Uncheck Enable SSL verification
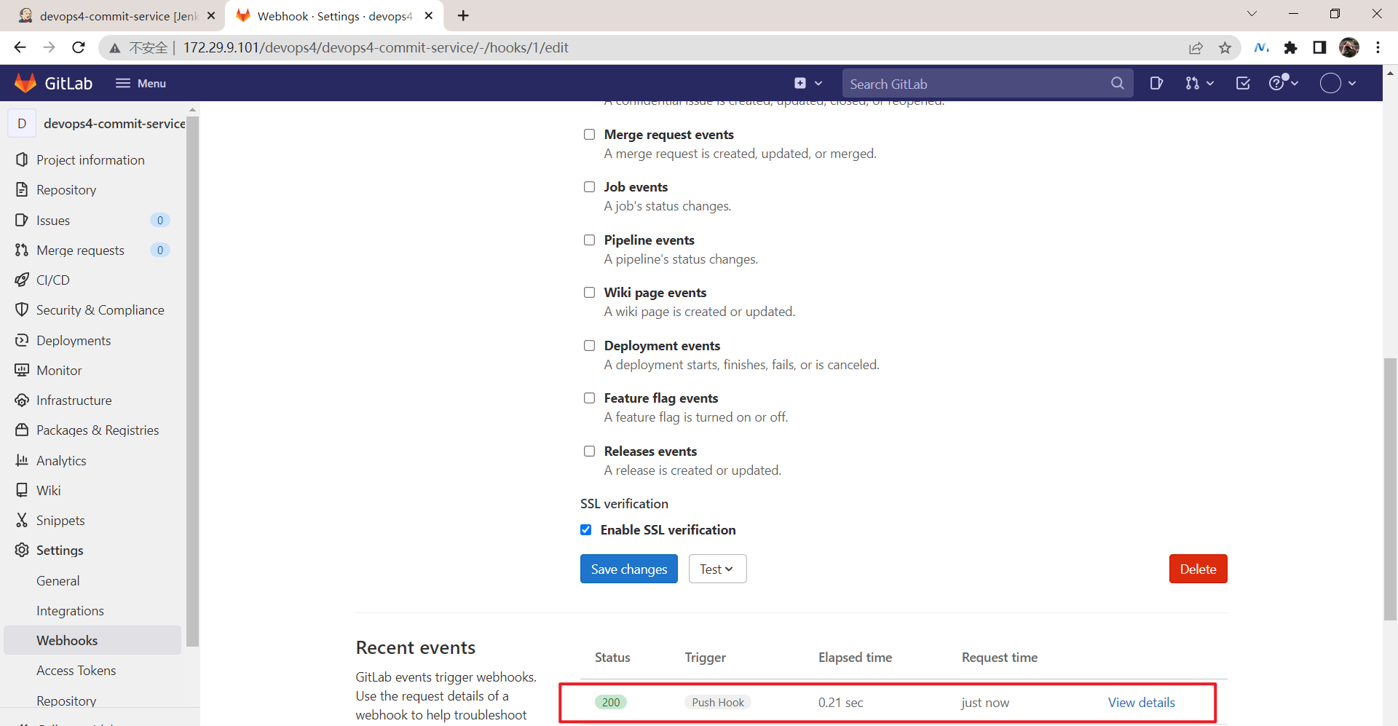The image size is (1398, 726). tap(585, 529)
